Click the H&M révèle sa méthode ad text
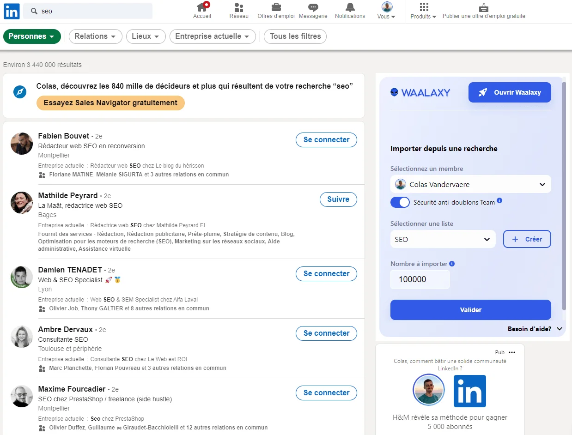The width and height of the screenshot is (572, 435). point(450,422)
